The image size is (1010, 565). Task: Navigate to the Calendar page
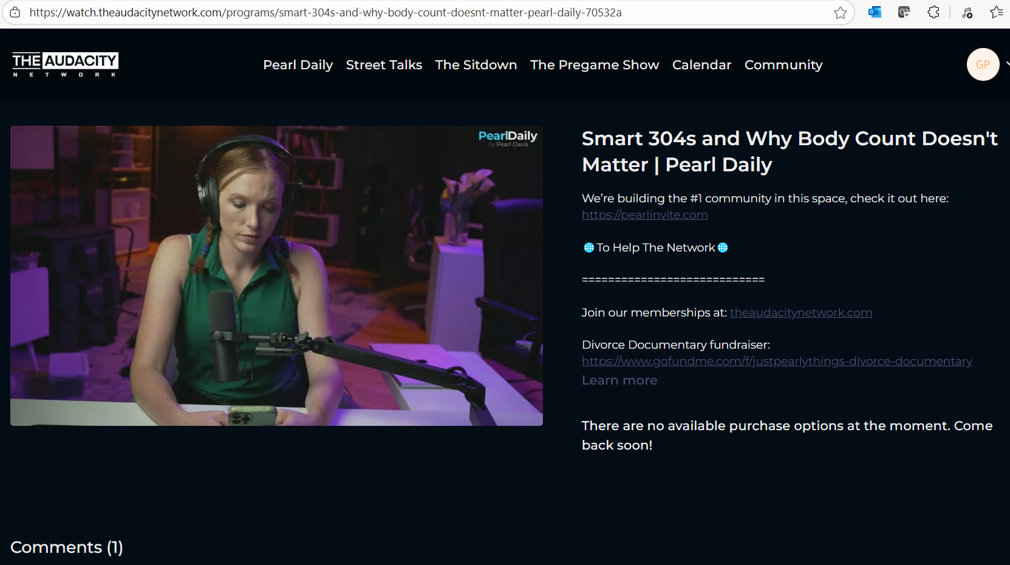point(701,65)
